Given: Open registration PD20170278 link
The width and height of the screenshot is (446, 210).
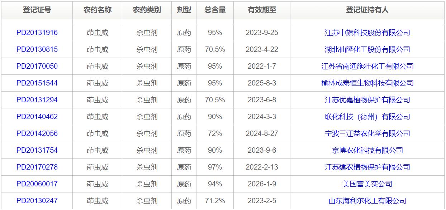Looking at the screenshot, I should click(x=37, y=167).
